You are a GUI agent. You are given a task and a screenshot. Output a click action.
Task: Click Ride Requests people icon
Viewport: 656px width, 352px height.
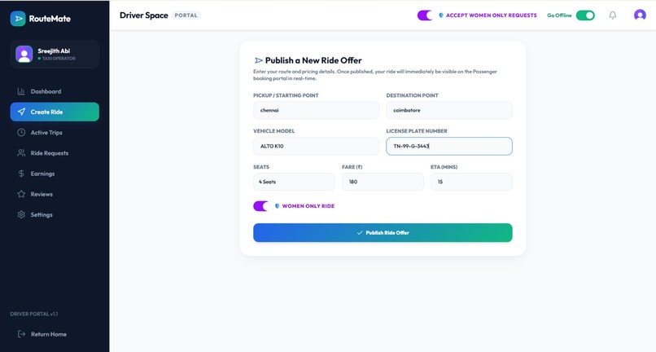click(x=21, y=153)
